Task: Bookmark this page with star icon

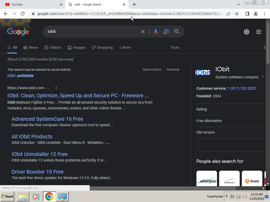Action: 237,14
